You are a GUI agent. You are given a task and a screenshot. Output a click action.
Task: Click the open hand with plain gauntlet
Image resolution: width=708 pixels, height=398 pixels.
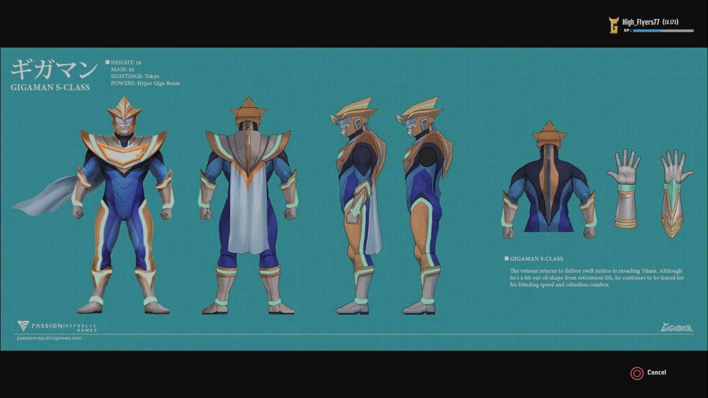[624, 189]
